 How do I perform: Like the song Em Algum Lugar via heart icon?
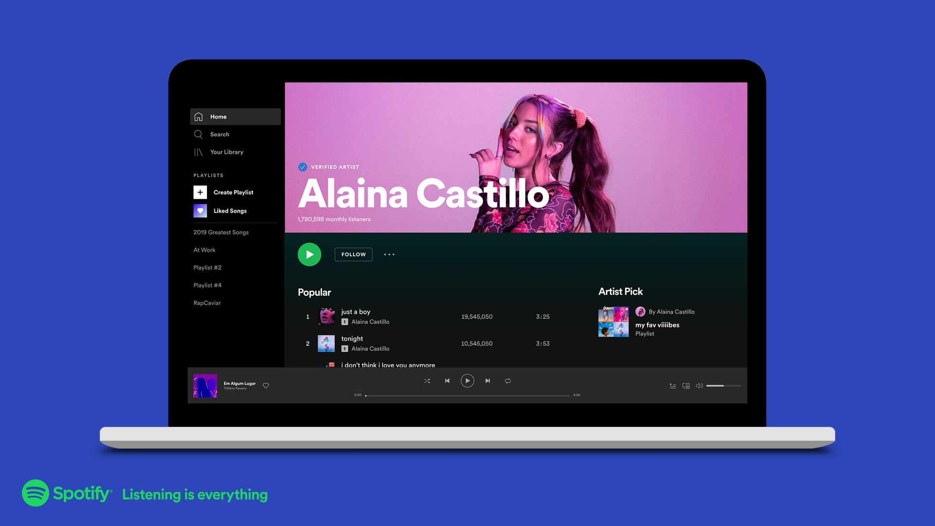[265, 385]
